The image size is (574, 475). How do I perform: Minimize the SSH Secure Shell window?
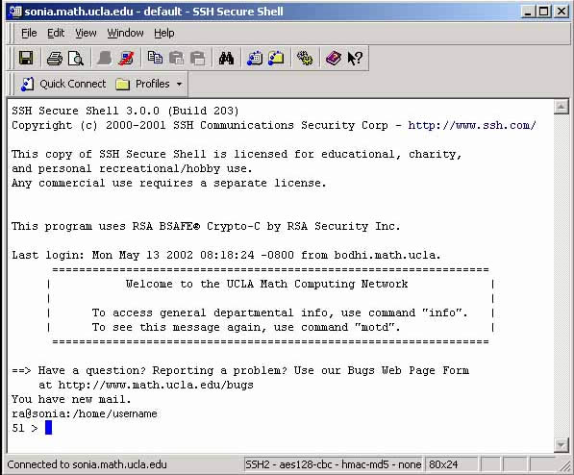(528, 12)
